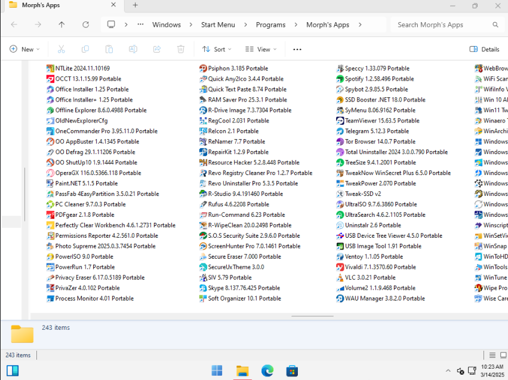Click the Cut toolbar icon
508x380 pixels.
click(x=61, y=49)
